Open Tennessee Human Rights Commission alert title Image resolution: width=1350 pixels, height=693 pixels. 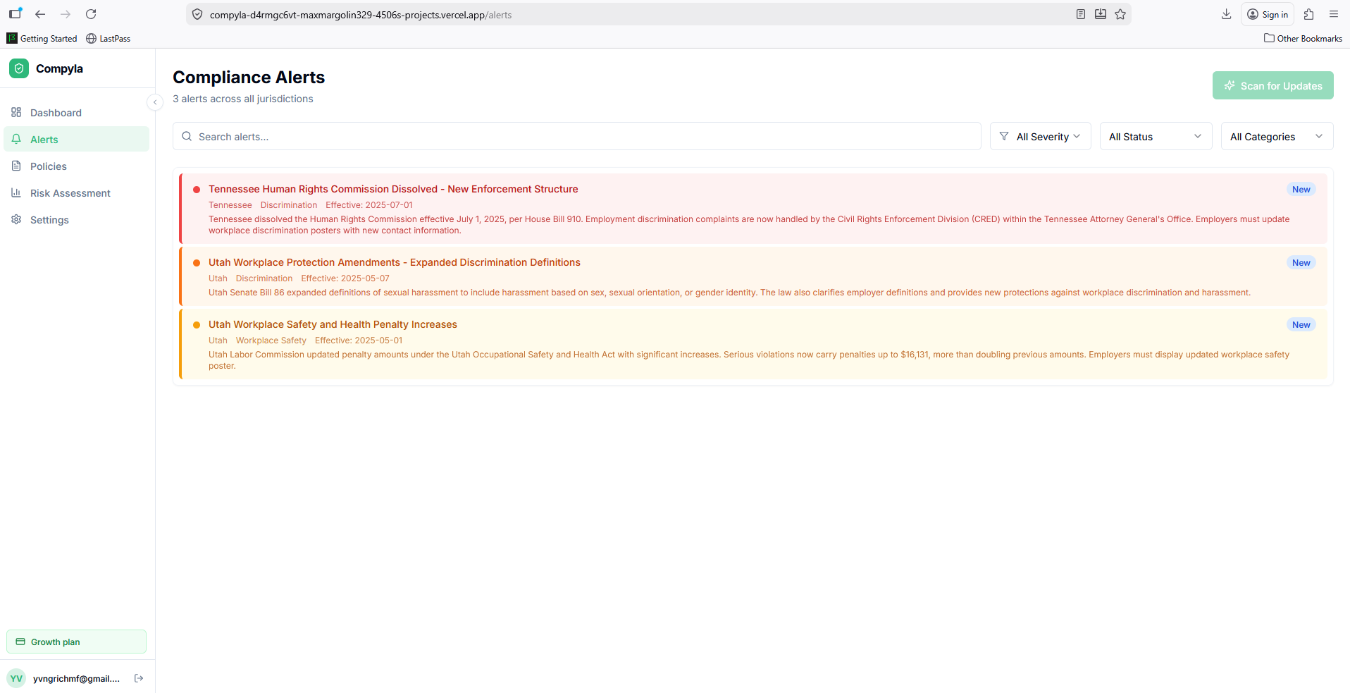click(393, 189)
